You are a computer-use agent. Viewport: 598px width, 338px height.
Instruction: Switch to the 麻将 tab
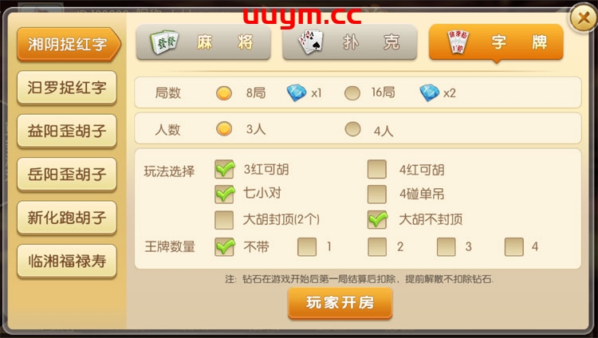coord(203,42)
